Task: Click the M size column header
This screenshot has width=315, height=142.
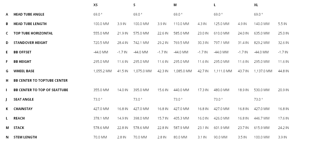Action: point(175,5)
